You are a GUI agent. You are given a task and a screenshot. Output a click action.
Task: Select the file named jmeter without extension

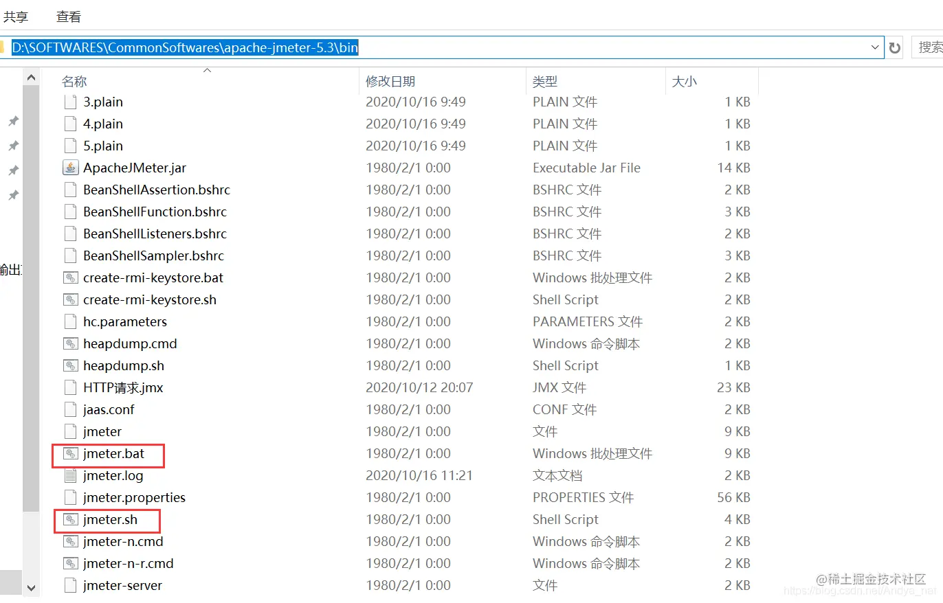click(102, 431)
